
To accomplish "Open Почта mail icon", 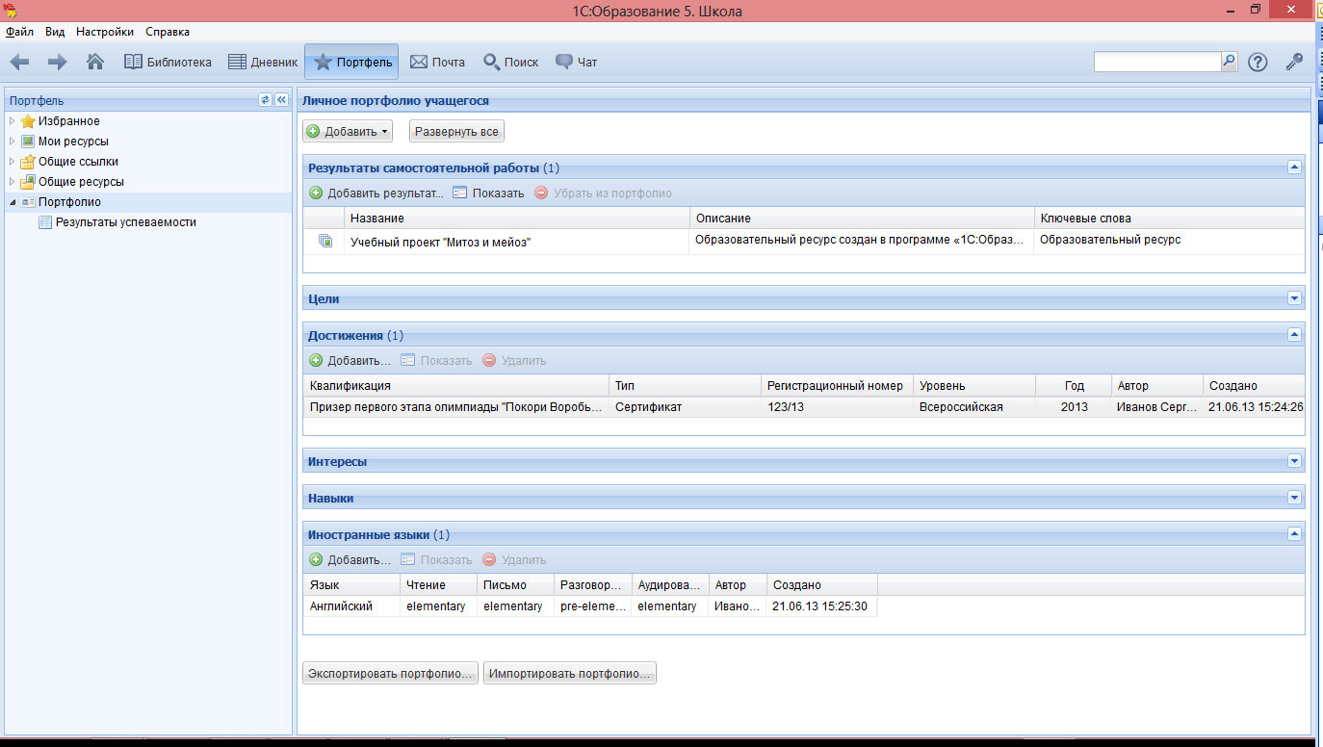I will (x=437, y=62).
